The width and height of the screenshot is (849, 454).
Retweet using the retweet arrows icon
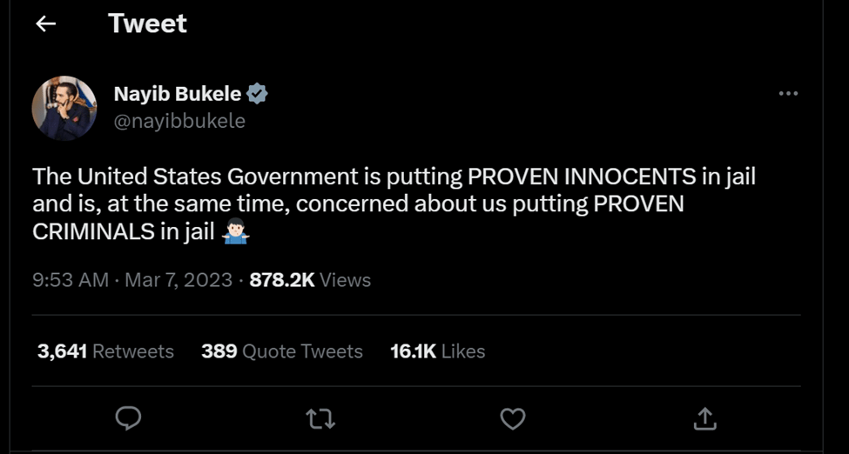tap(320, 419)
